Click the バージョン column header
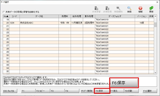Screen dimensions: 160x96 pyautogui.click(x=142, y=16)
